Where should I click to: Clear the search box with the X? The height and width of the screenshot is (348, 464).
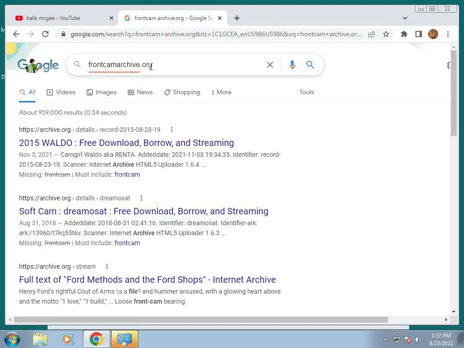[x=270, y=64]
